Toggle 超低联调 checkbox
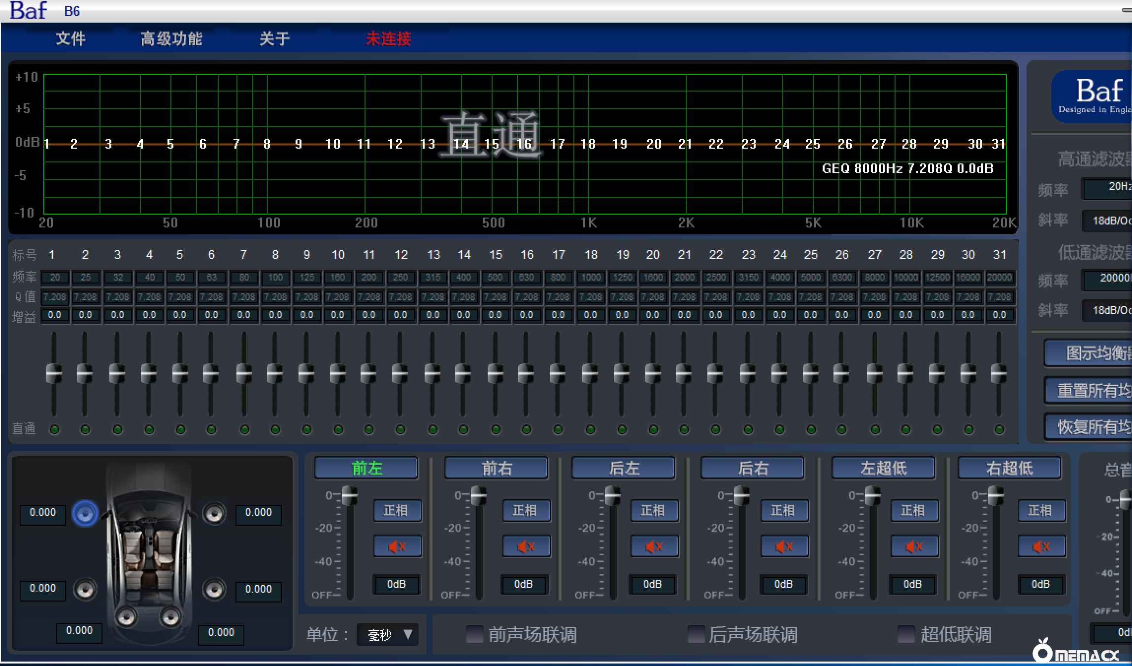 (x=906, y=634)
